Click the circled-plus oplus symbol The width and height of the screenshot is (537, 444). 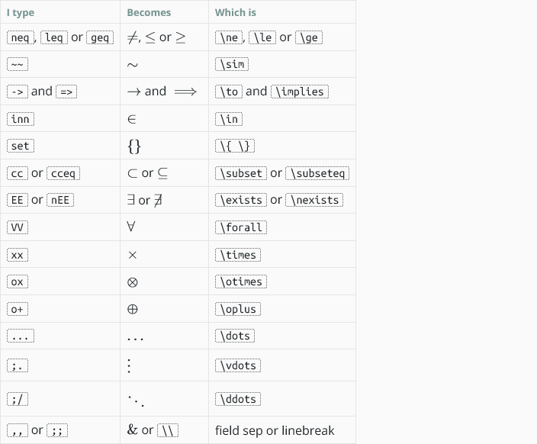click(x=133, y=309)
